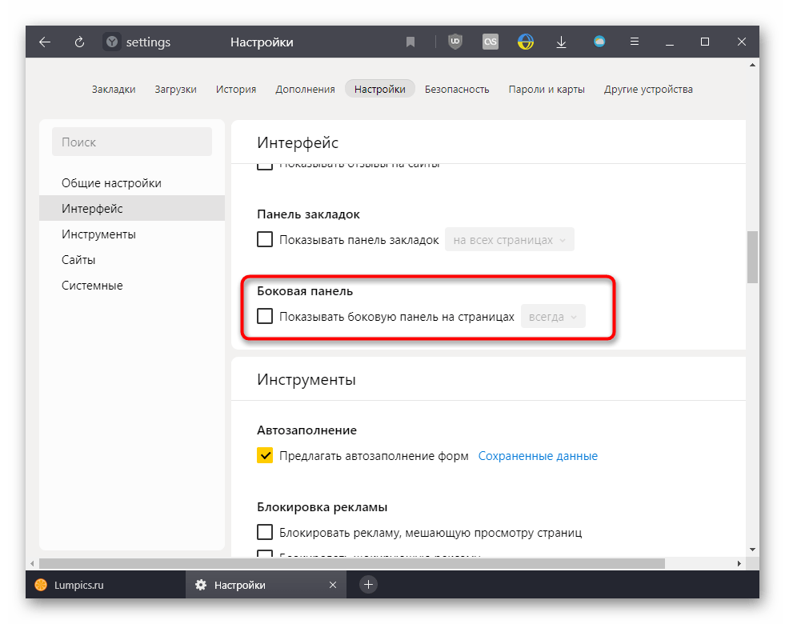The width and height of the screenshot is (785, 624).
Task: Close the Настройки tab
Action: click(x=332, y=585)
